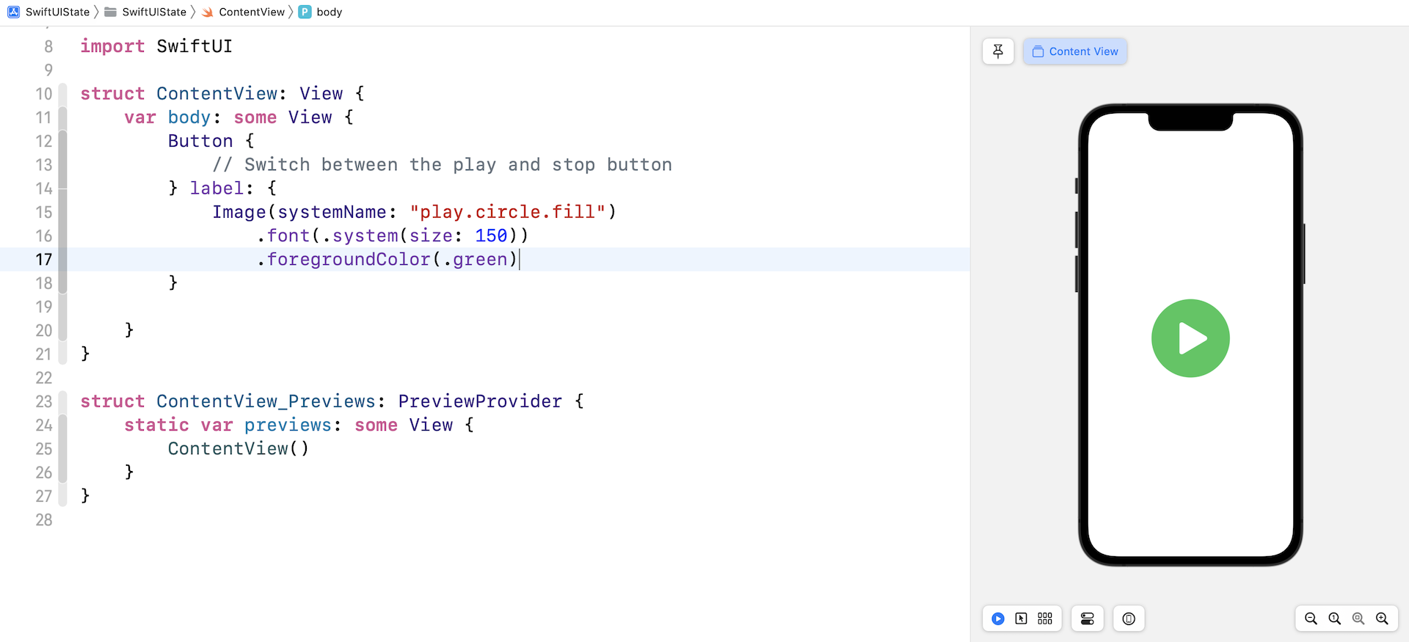Open device settings toggles icon
The height and width of the screenshot is (642, 1409).
1087,619
